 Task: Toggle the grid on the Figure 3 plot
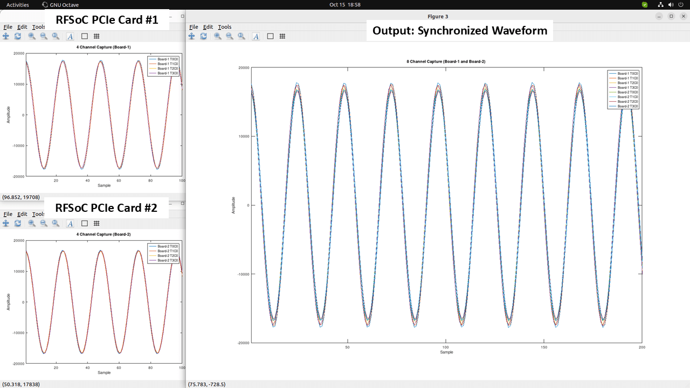(282, 36)
